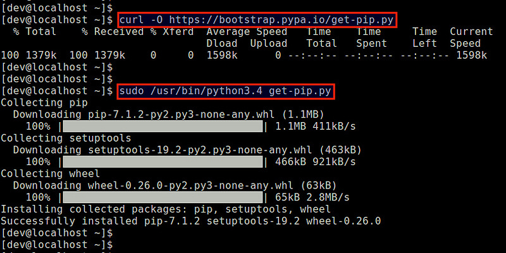The width and height of the screenshot is (506, 253).
Task: Click the pip download progress bar
Action: click(161, 126)
